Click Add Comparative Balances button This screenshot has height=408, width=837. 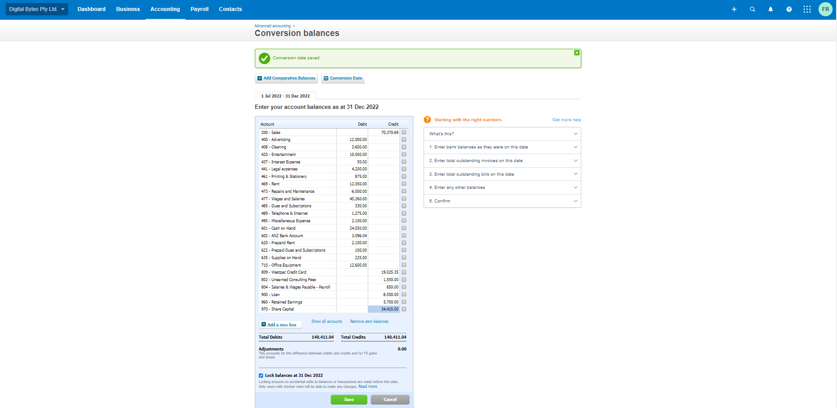286,78
